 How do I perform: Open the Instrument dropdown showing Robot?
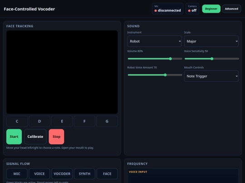coord(154,41)
